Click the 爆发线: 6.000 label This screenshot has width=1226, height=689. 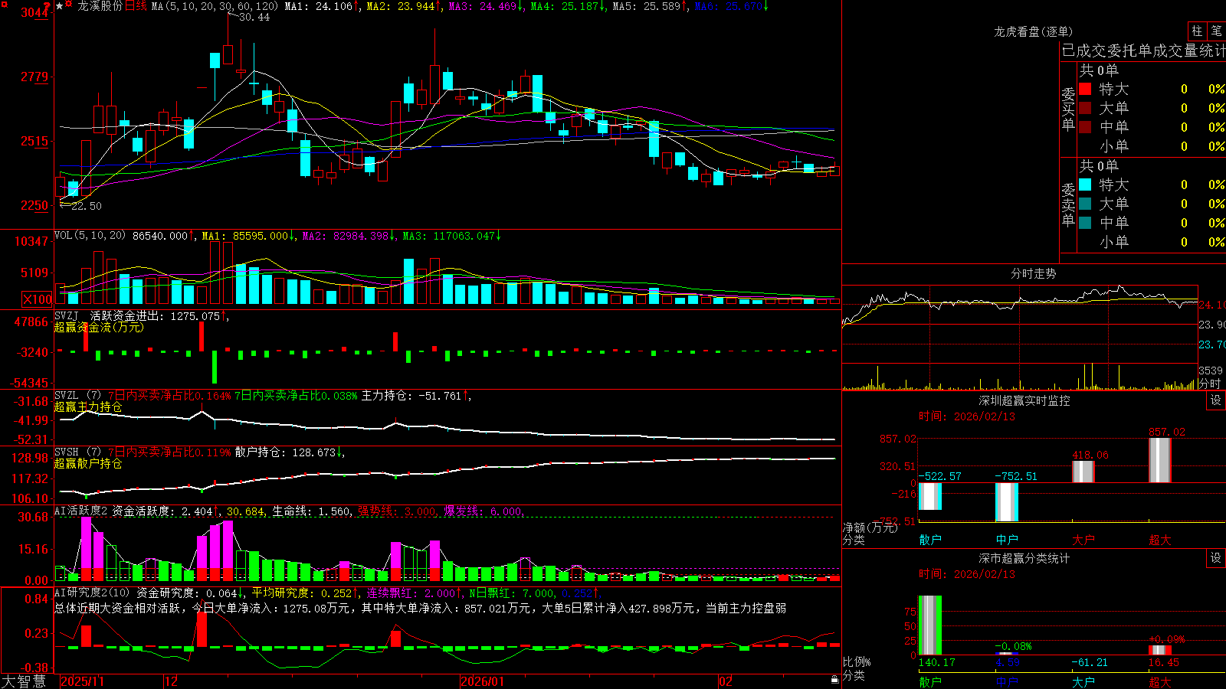coord(483,511)
